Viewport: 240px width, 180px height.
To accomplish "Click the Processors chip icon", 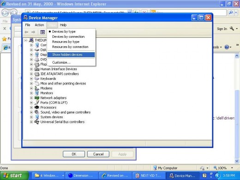I will [37, 108].
